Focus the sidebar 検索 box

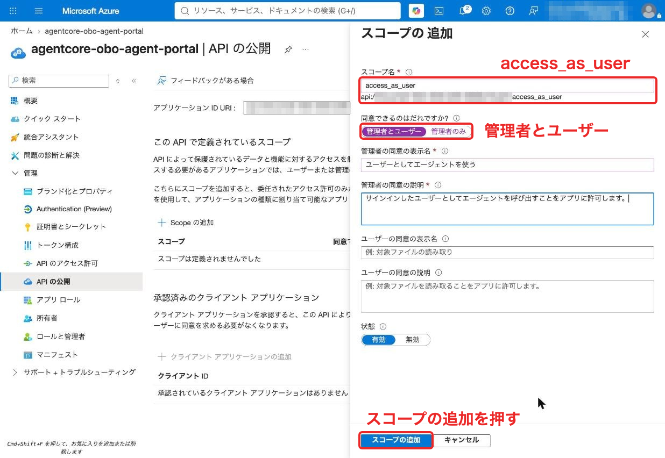(x=59, y=81)
